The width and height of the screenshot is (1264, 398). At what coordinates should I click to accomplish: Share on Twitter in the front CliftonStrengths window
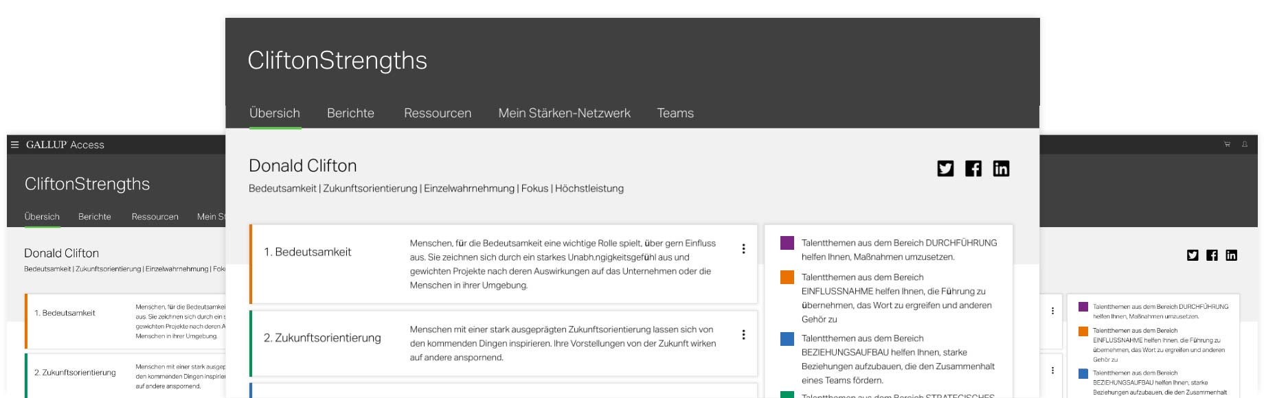[945, 168]
